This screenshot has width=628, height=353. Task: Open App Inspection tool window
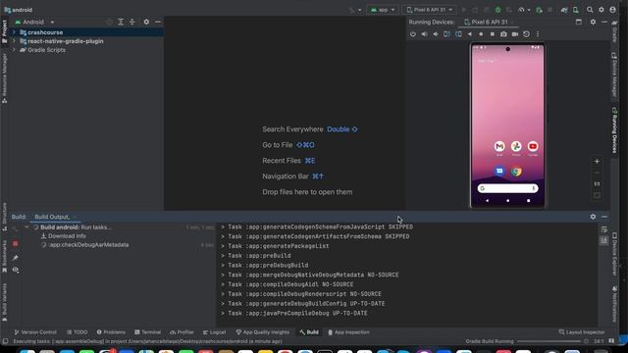(348, 332)
